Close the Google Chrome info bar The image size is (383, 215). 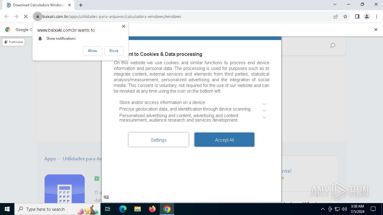pyautogui.click(x=376, y=30)
